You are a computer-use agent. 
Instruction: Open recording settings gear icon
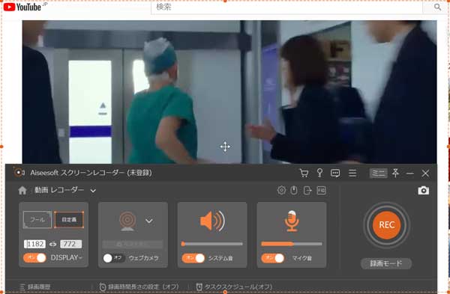coord(281,190)
